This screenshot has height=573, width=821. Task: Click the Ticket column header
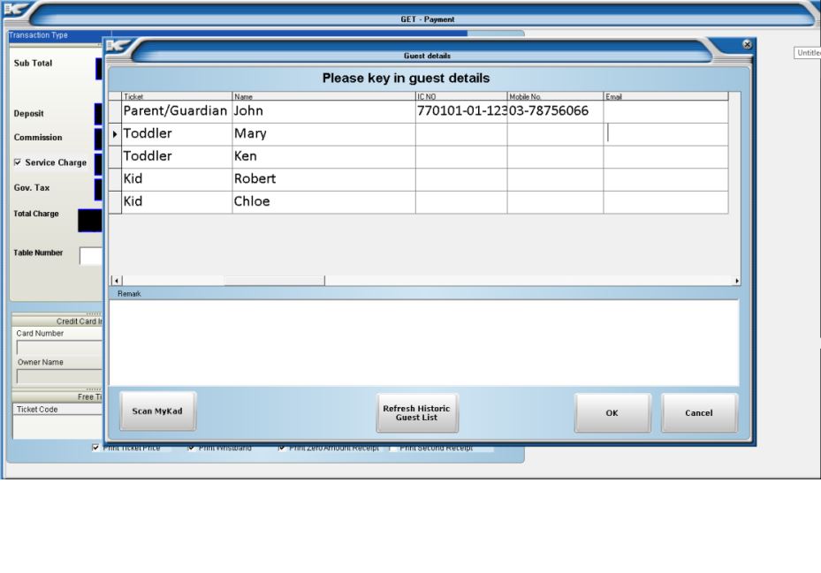pyautogui.click(x=177, y=96)
